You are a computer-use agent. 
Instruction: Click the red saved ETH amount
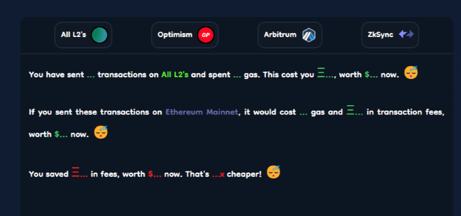[80, 173]
